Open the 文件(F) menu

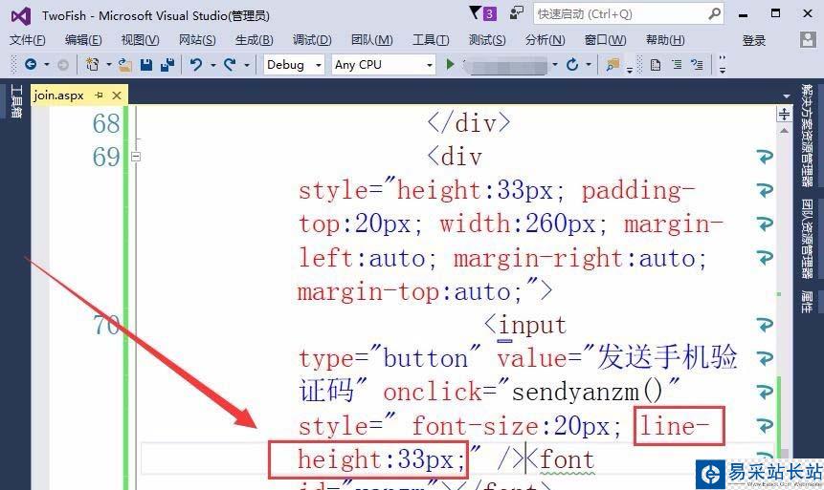[28, 40]
